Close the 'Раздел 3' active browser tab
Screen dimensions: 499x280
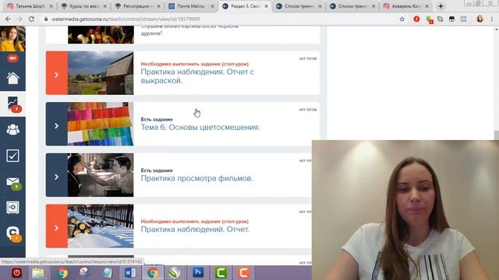266,6
